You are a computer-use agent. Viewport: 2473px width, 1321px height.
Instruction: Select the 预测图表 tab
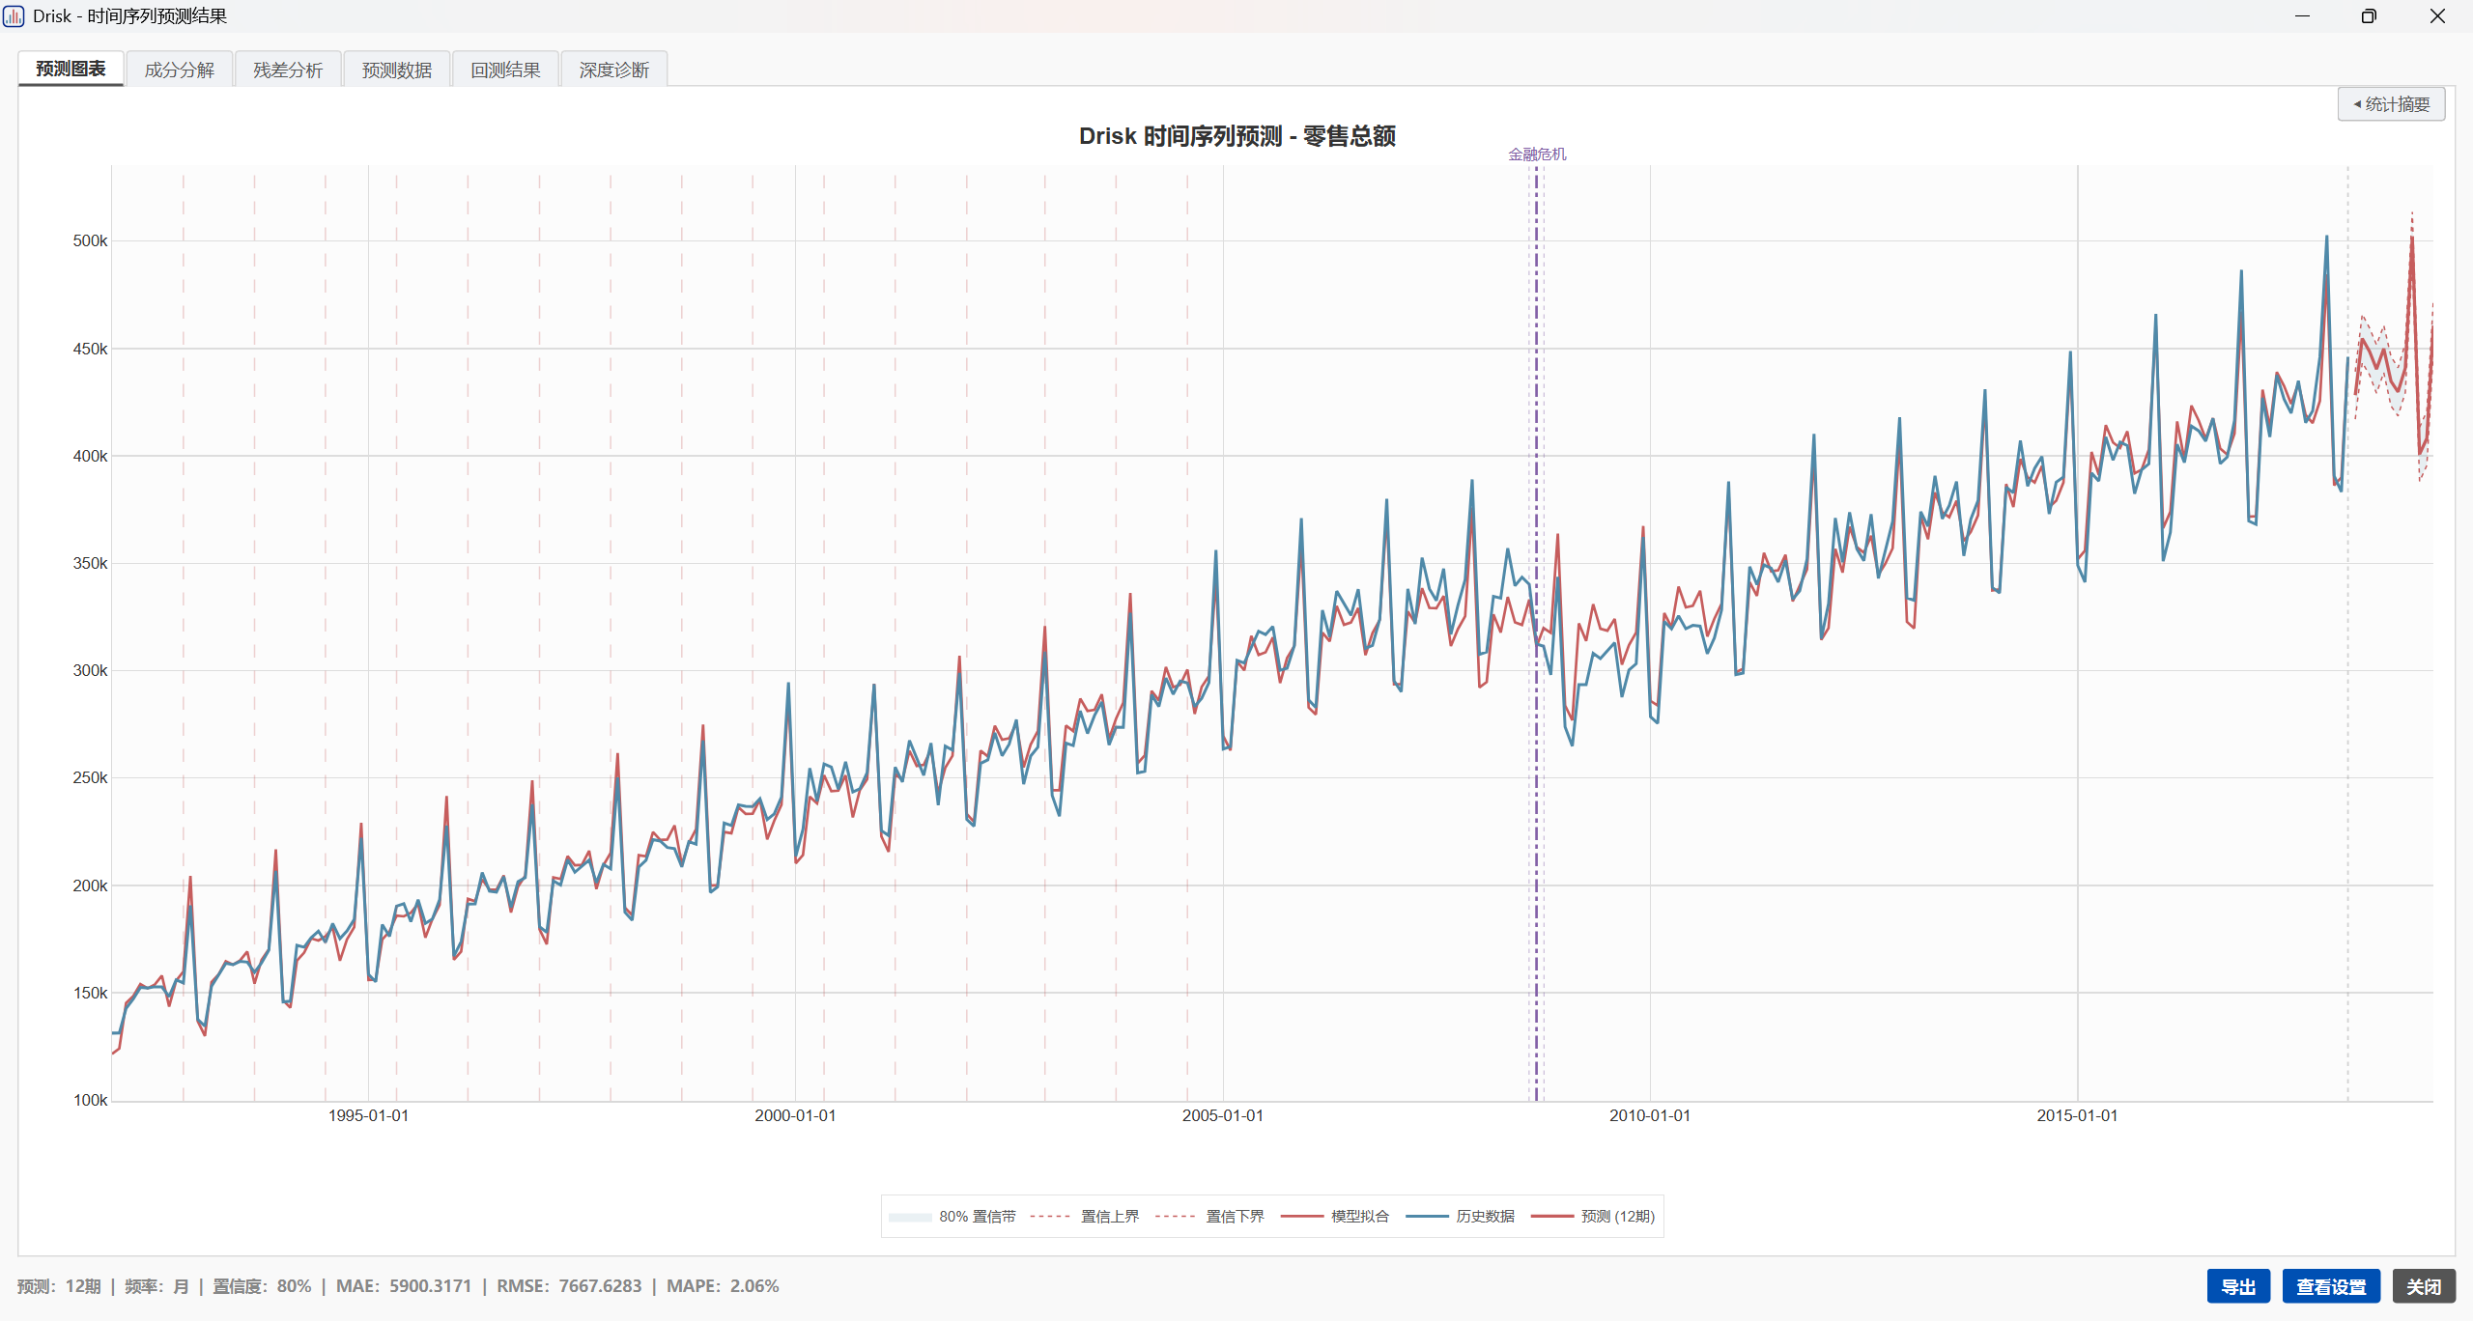pyautogui.click(x=71, y=69)
